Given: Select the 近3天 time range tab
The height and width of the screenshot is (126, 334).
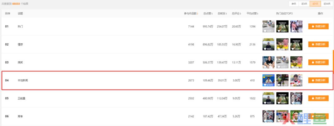Looking at the screenshot, I should [x=304, y=4].
